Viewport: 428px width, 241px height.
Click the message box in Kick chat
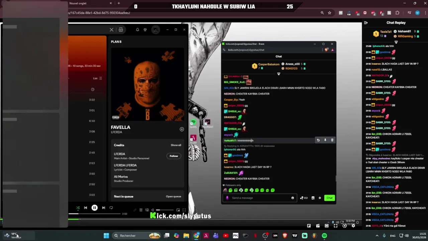(x=260, y=198)
